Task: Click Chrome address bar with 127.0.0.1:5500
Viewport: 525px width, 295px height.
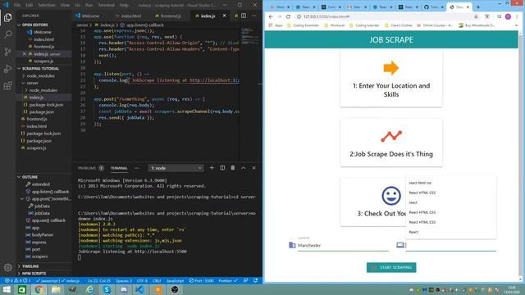Action: pos(385,16)
